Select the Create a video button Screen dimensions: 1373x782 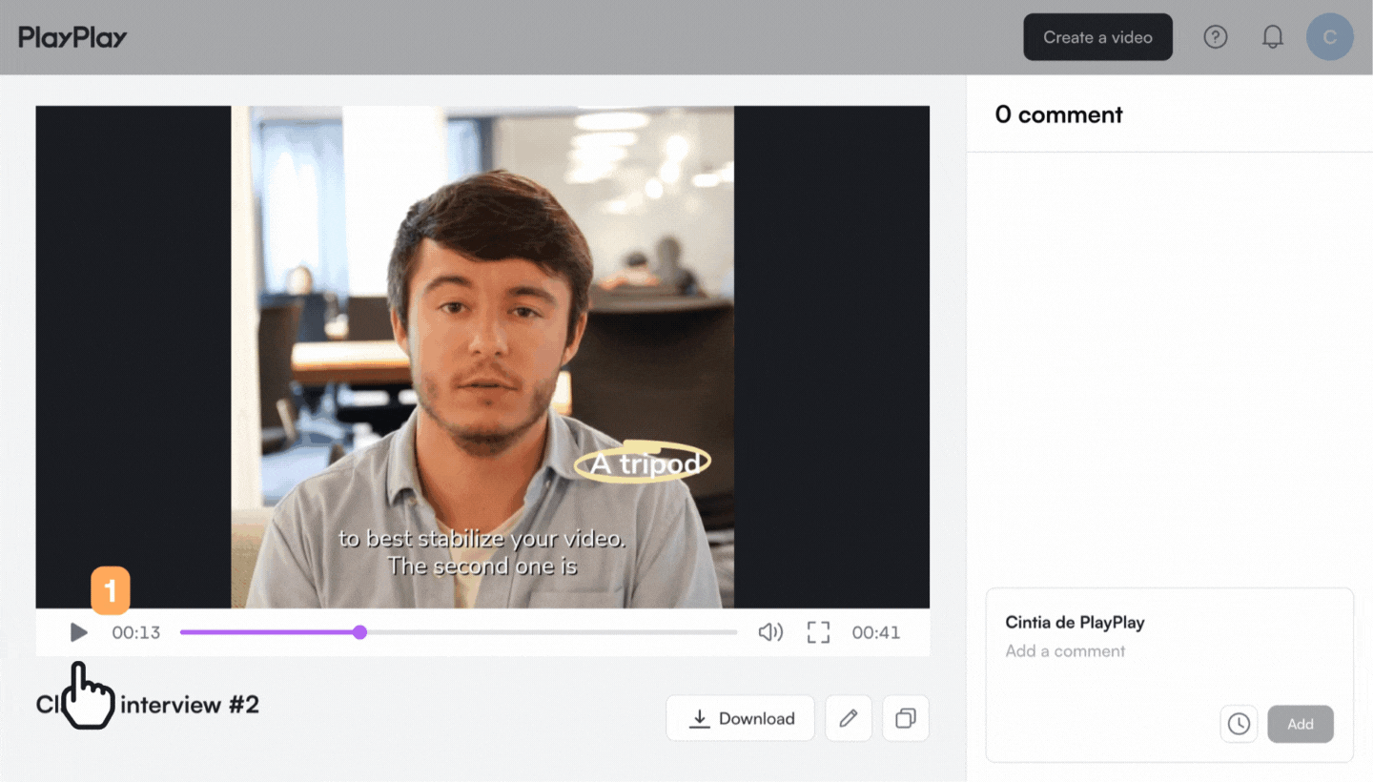point(1097,36)
